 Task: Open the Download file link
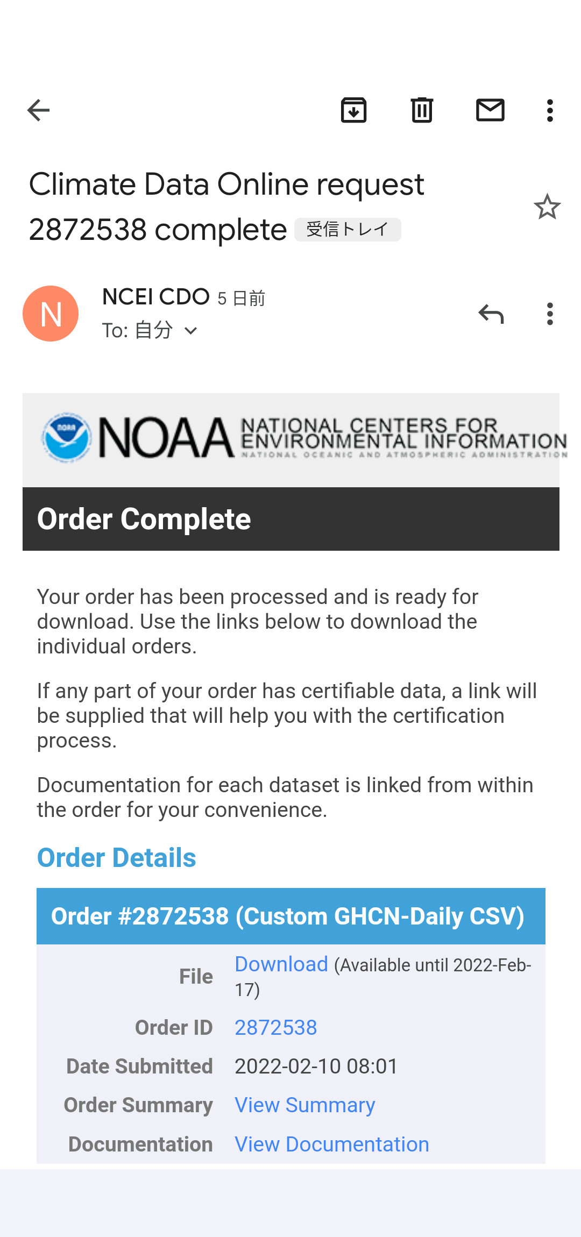pyautogui.click(x=281, y=964)
